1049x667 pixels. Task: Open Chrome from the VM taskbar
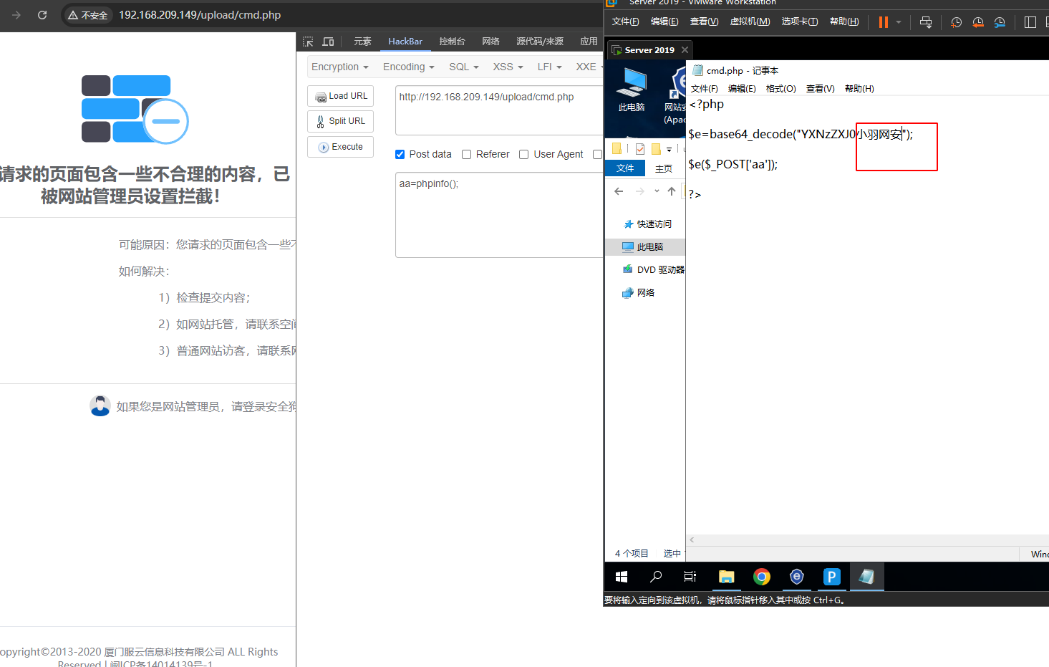click(761, 577)
